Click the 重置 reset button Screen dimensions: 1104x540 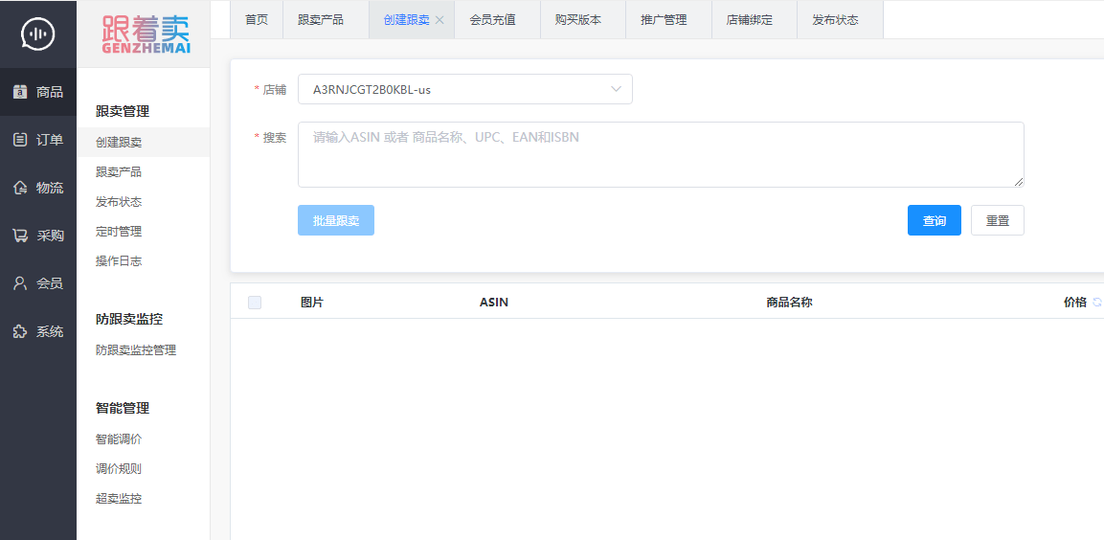tap(997, 220)
